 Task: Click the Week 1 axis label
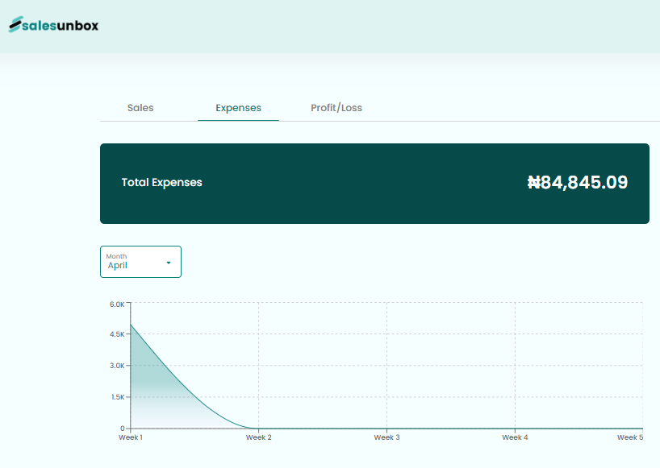tap(131, 437)
